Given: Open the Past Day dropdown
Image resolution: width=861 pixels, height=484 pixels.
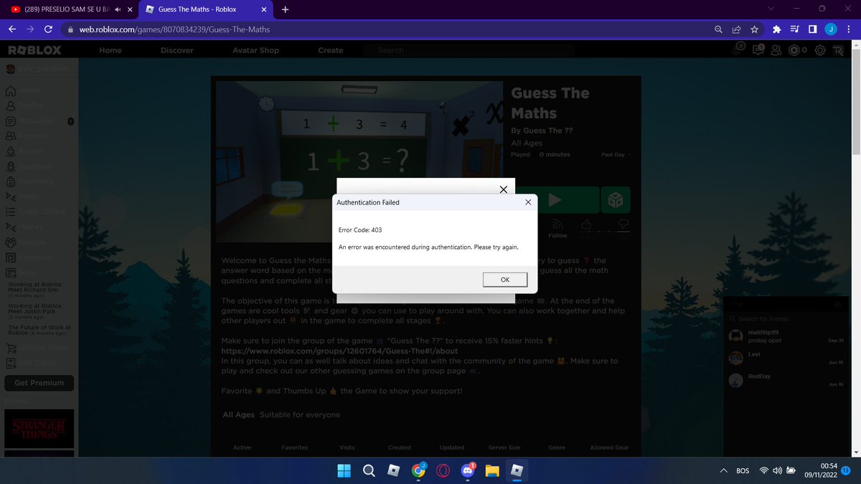Looking at the screenshot, I should (616, 155).
